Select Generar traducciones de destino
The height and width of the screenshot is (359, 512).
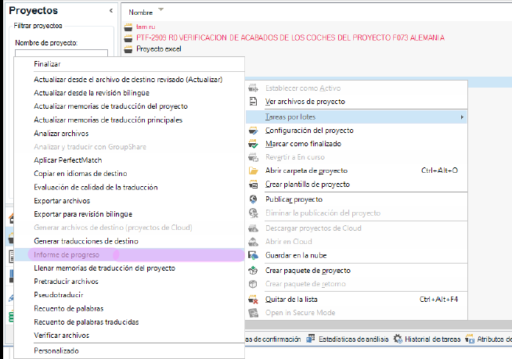click(x=129, y=241)
